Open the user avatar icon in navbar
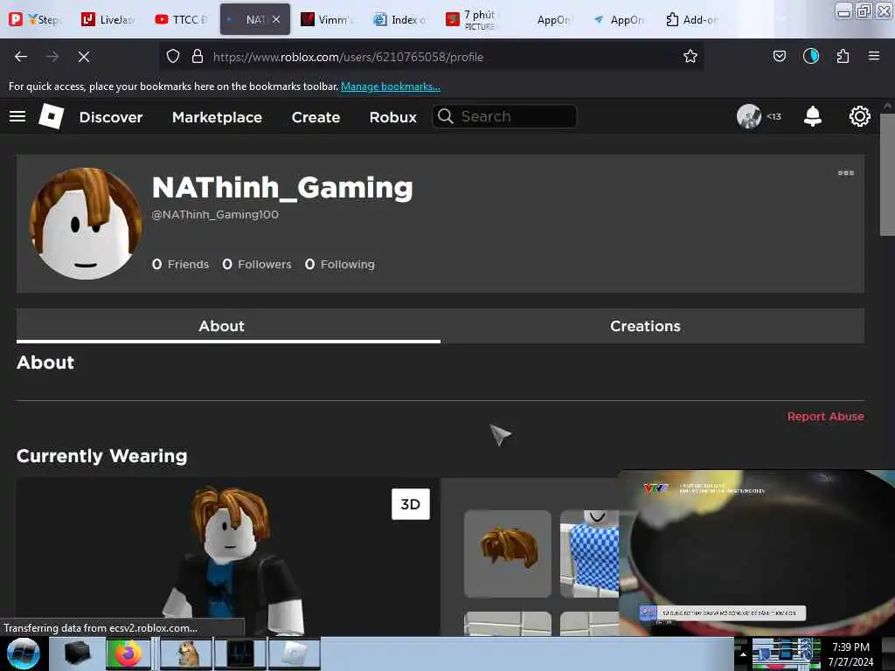This screenshot has width=895, height=671. coord(748,116)
